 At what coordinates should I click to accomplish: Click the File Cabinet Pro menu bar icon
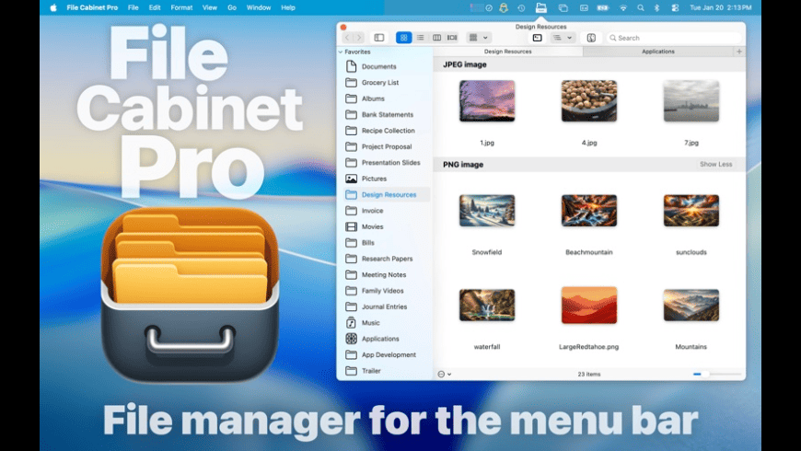click(x=541, y=7)
